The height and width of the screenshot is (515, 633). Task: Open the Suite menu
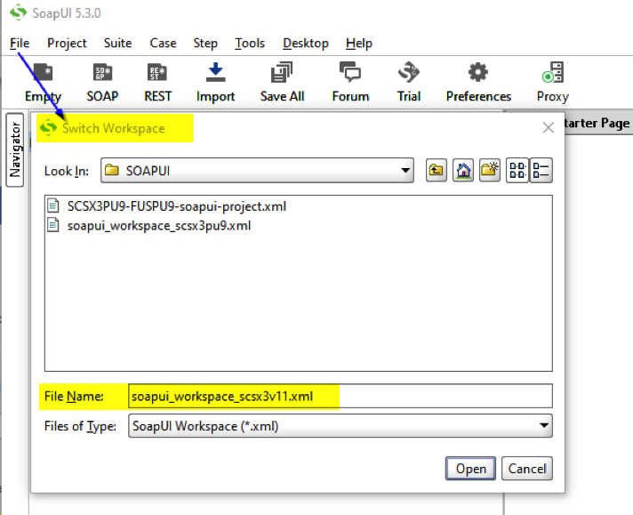(x=117, y=43)
